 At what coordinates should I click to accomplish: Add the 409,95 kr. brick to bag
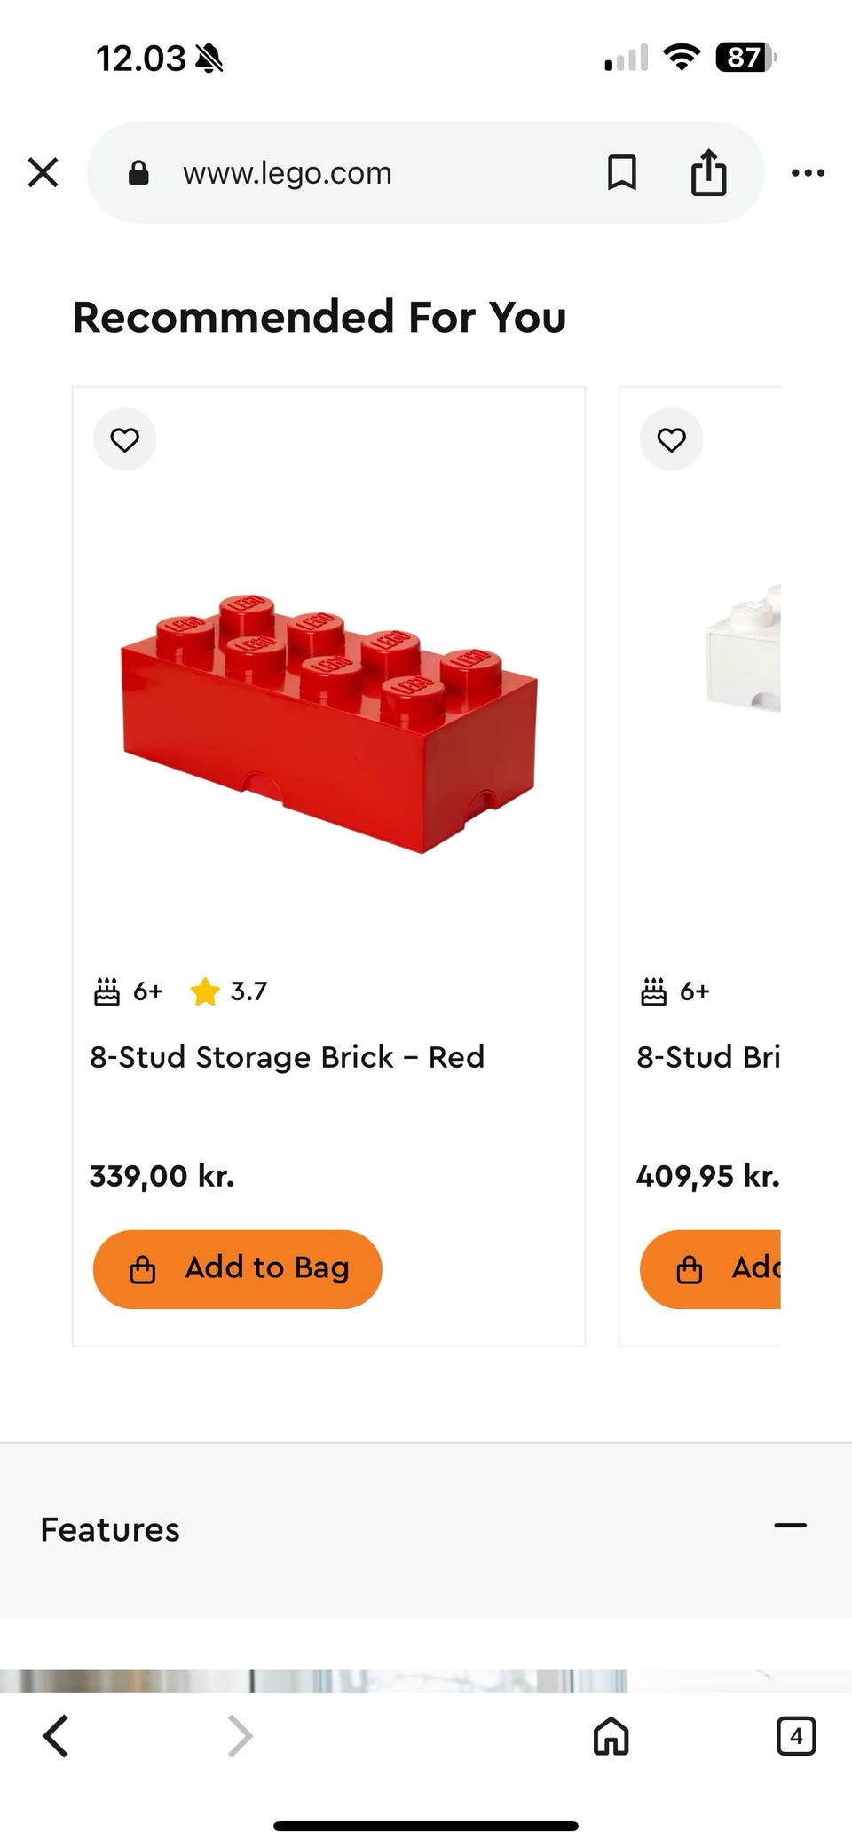pos(712,1268)
